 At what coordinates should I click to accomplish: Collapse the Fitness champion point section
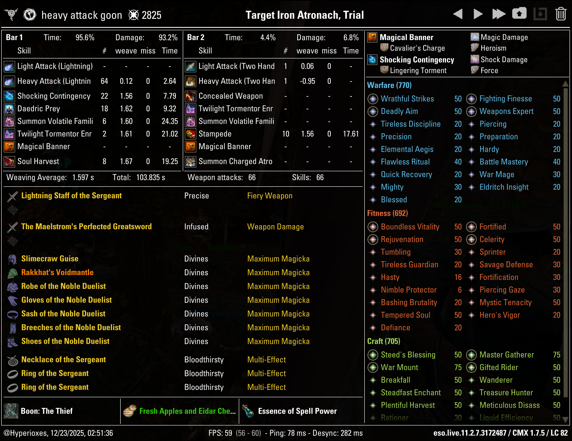(x=387, y=213)
